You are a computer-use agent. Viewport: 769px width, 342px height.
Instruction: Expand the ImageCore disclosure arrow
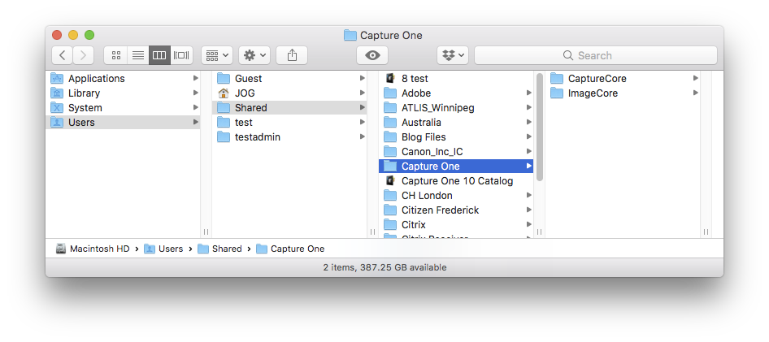(x=696, y=93)
